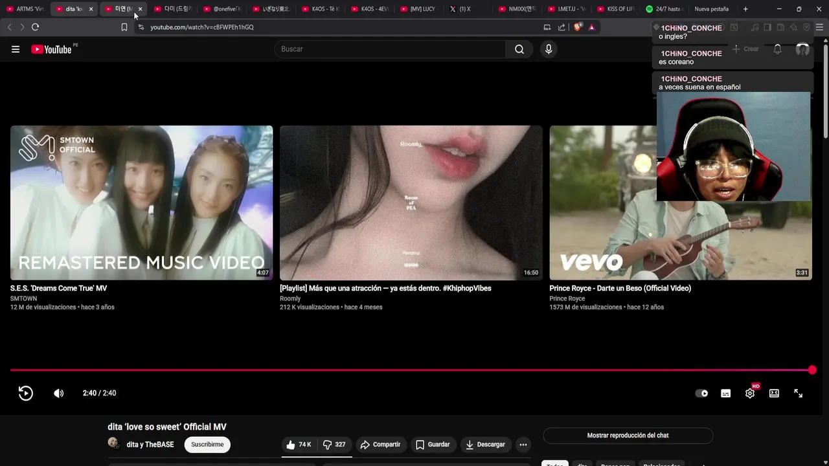Switch to theater mode
The image size is (829, 466).
[x=774, y=393]
